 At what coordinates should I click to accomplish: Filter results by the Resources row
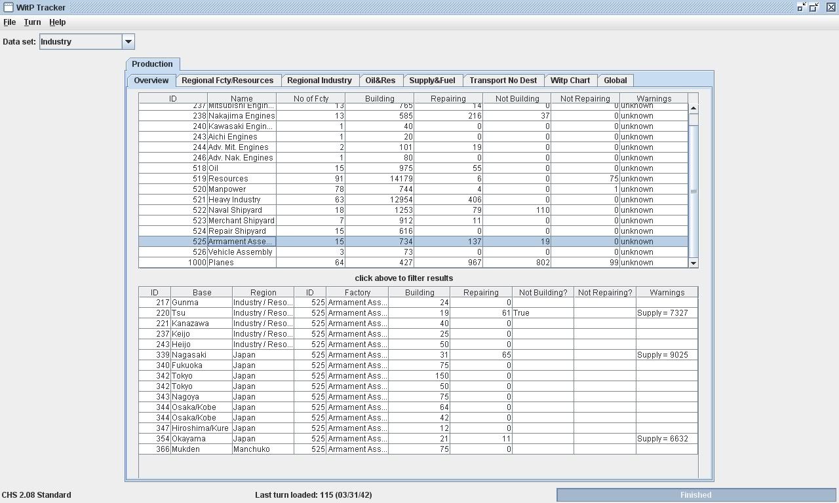pos(413,179)
